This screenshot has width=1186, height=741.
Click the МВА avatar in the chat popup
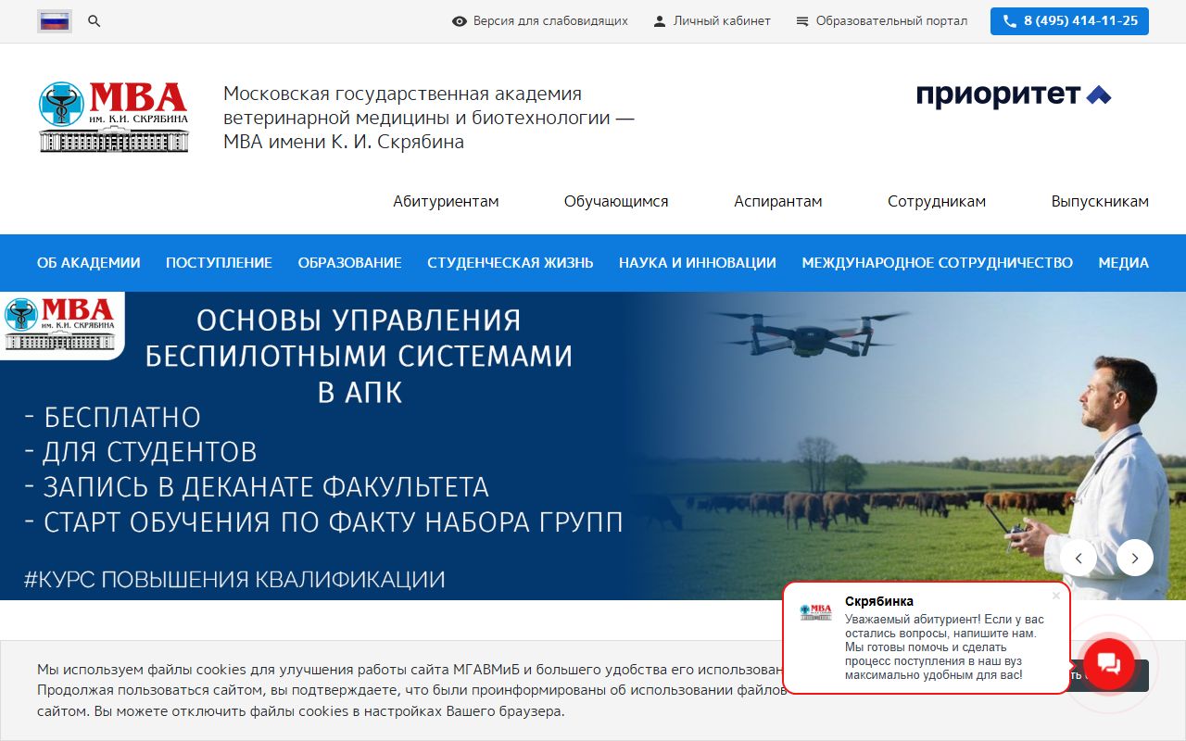(816, 612)
